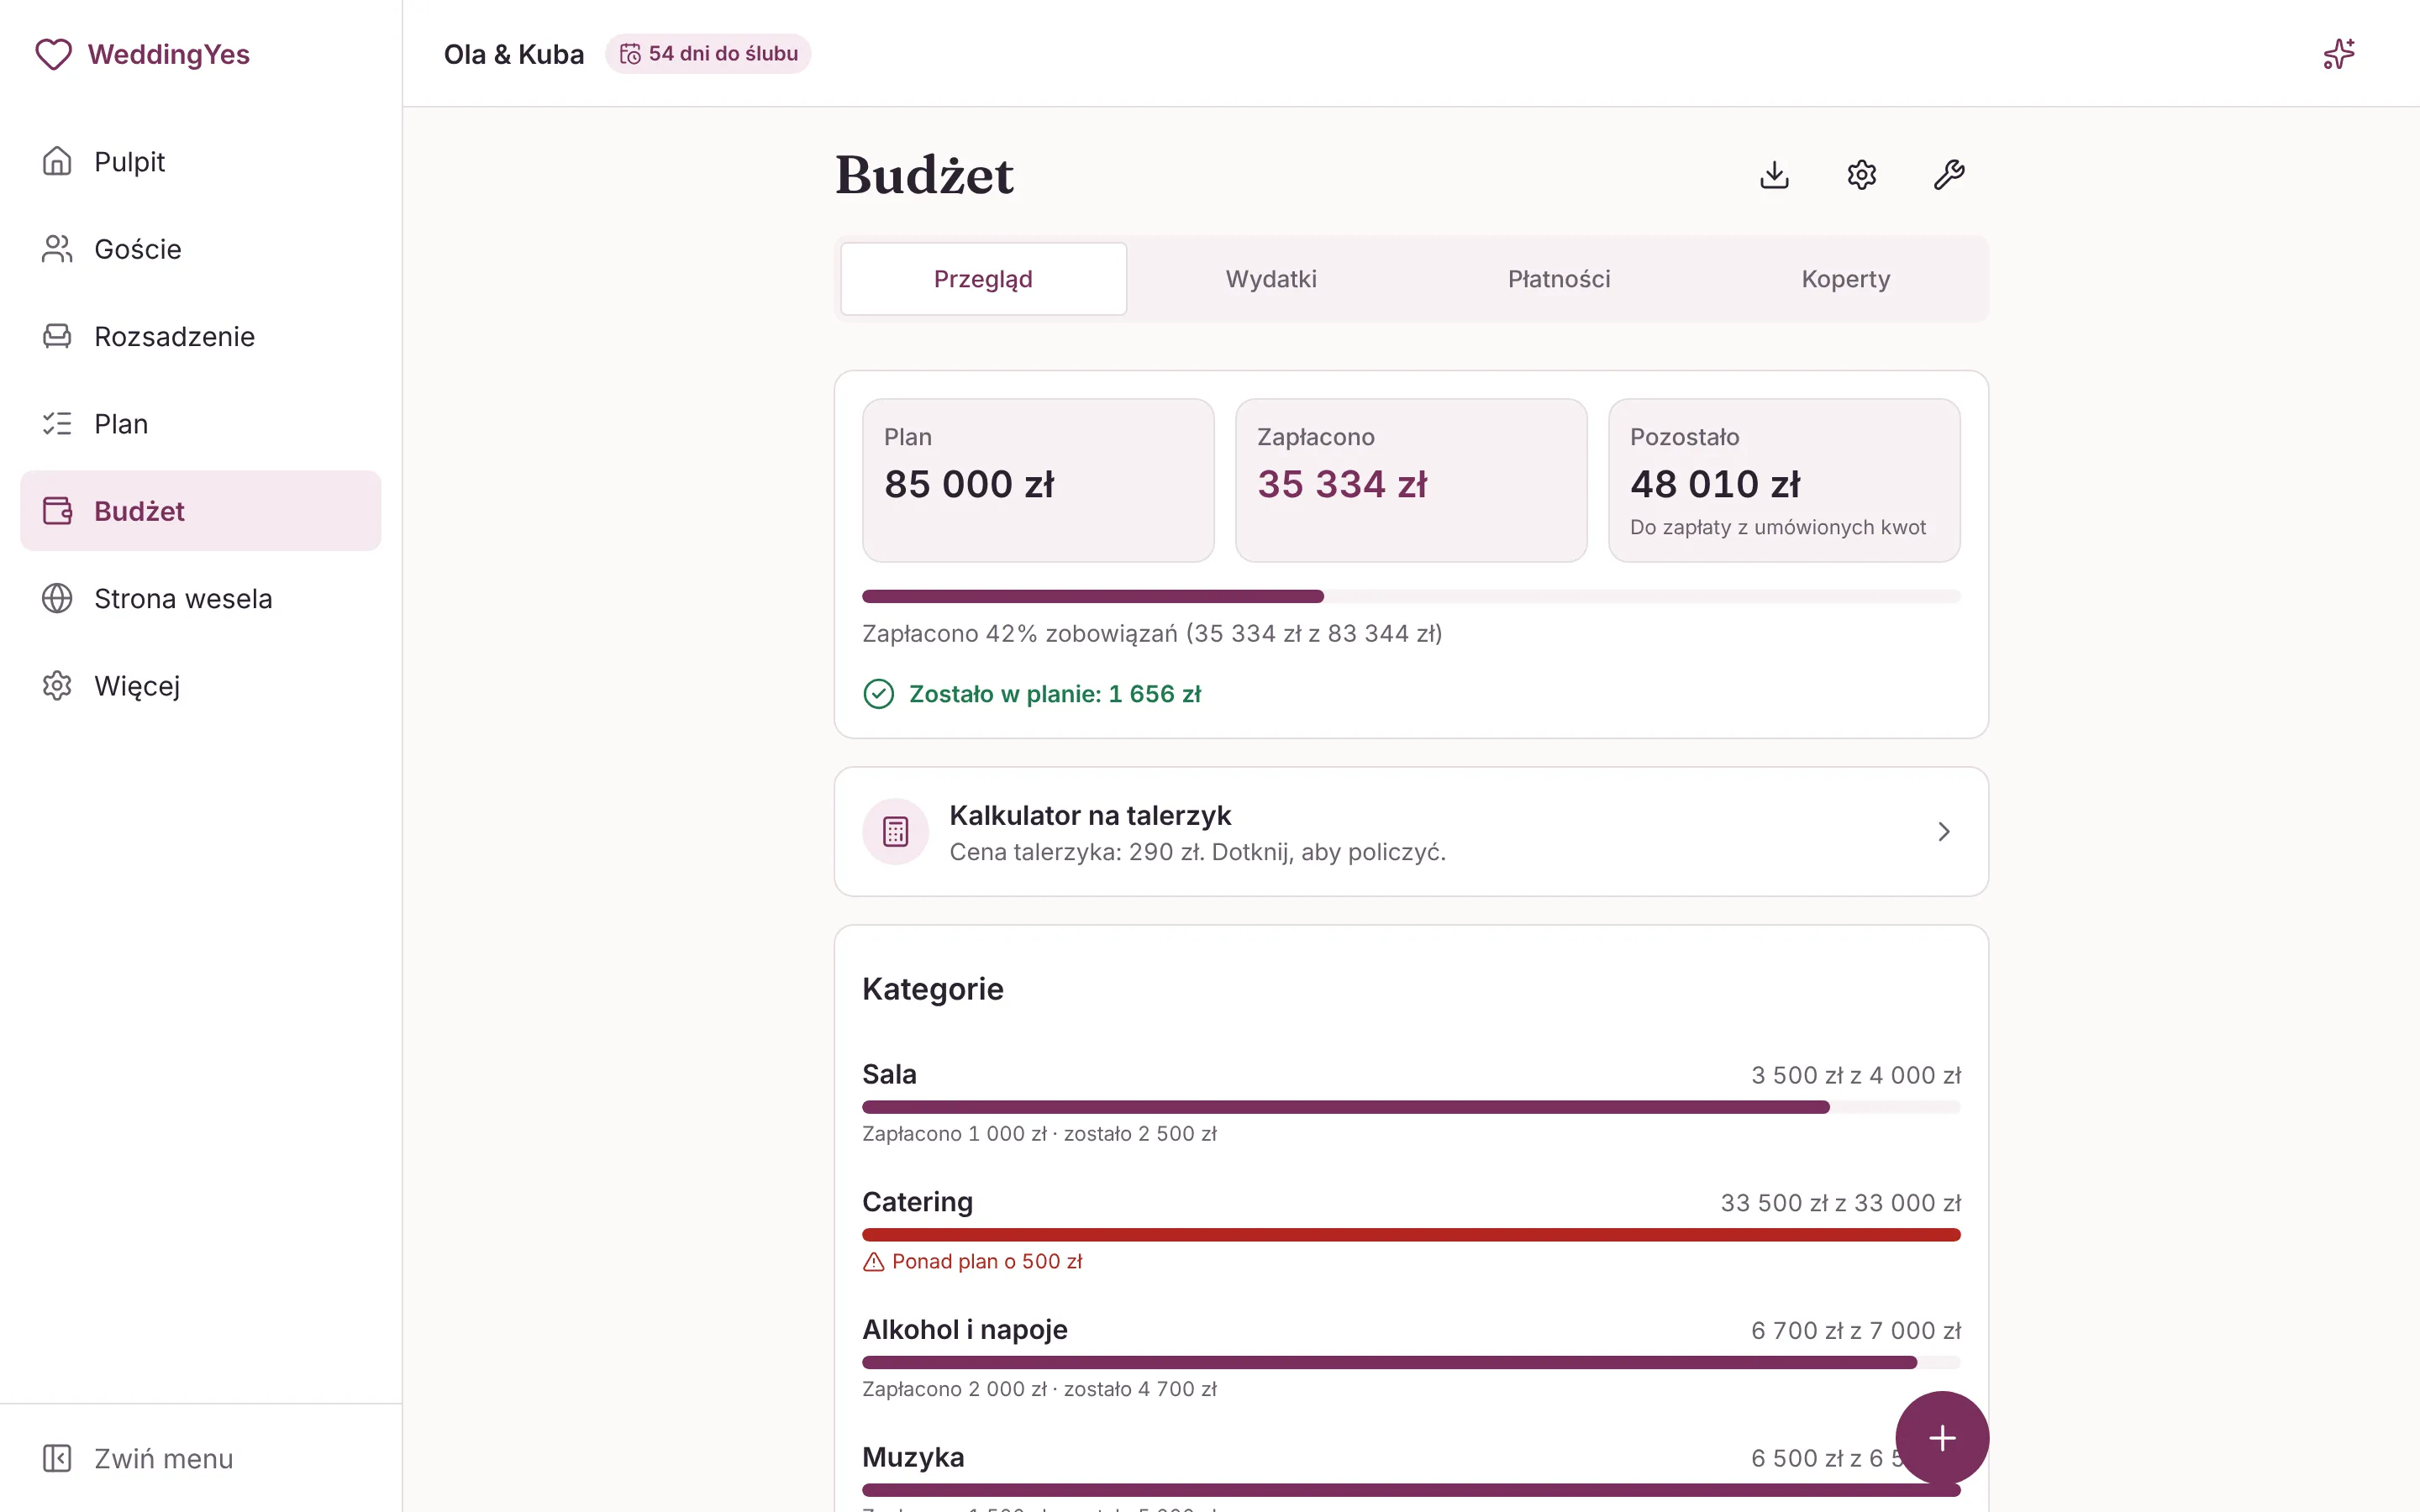Click the calculator icon in Kalkulator card
The width and height of the screenshot is (2420, 1512).
[896, 831]
